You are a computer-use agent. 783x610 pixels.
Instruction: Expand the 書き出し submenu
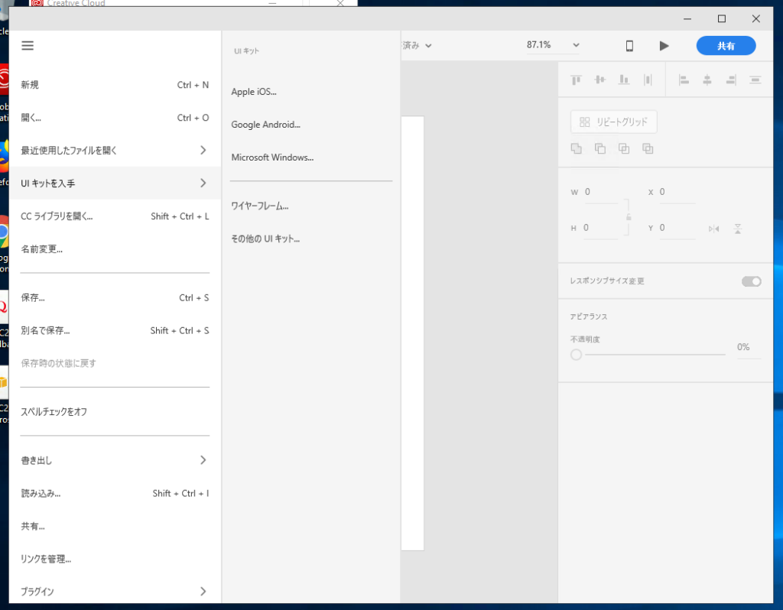(115, 460)
